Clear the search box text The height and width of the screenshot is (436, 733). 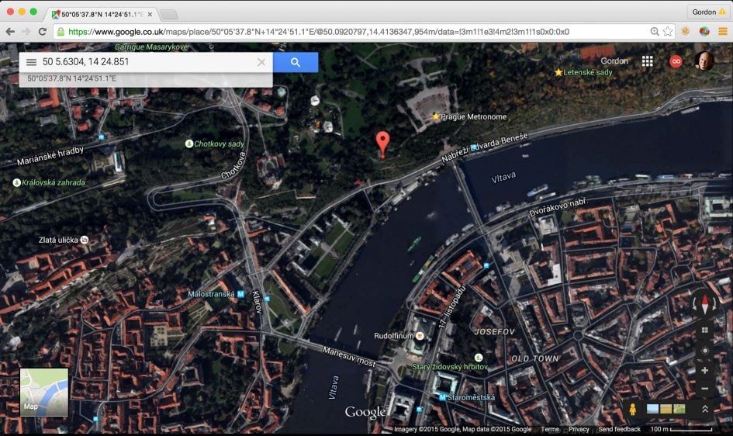261,62
